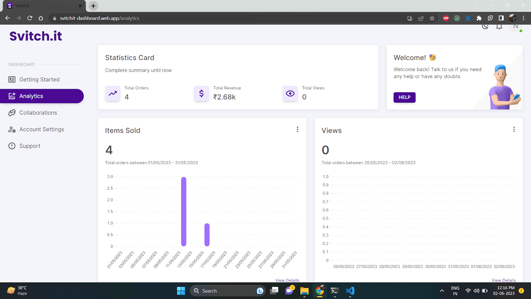The width and height of the screenshot is (531, 299).
Task: Click the share page icon
Action: 421,18
